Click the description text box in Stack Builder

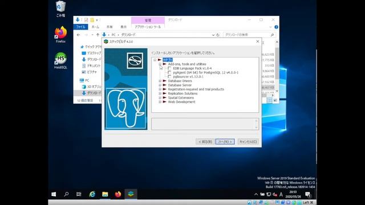(x=205, y=124)
